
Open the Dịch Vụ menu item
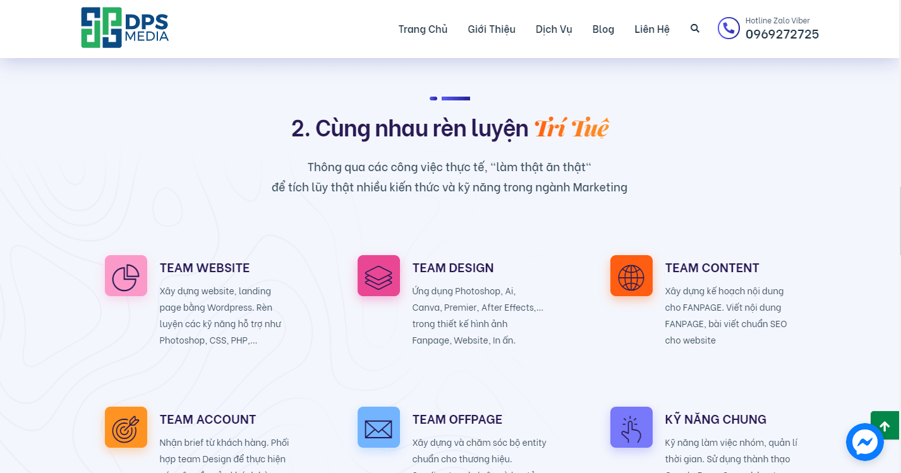[x=554, y=29]
